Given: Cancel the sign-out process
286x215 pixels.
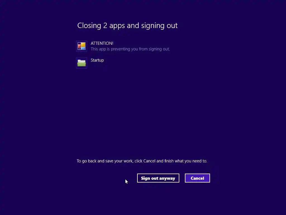Looking at the screenshot, I should click(x=197, y=178).
